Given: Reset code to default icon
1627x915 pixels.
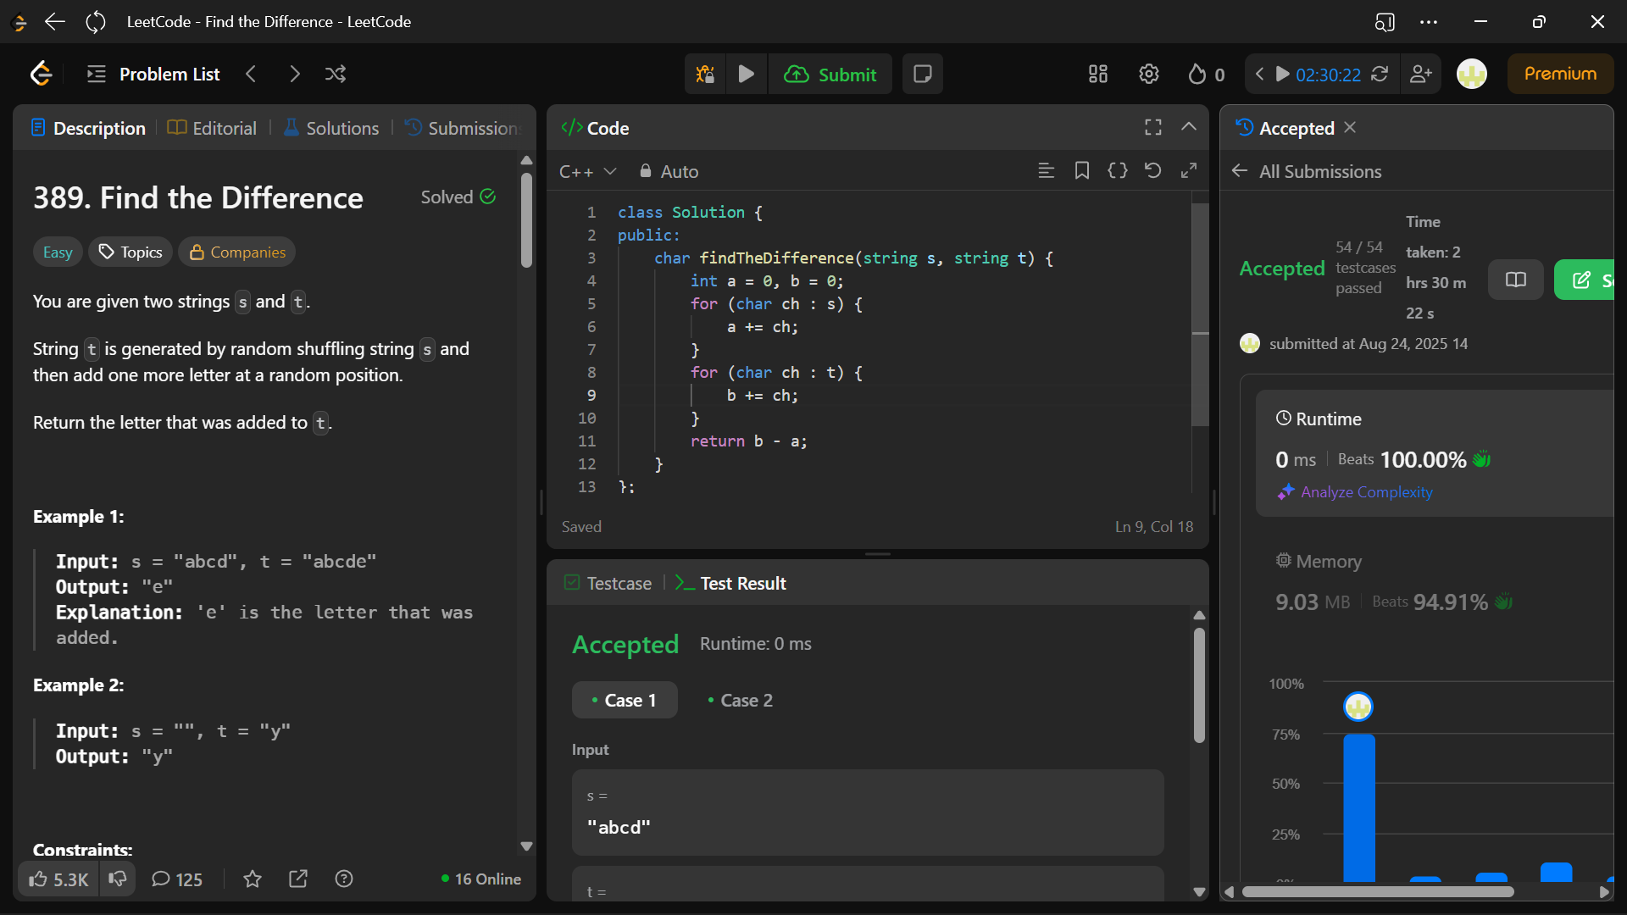Looking at the screenshot, I should (1152, 171).
